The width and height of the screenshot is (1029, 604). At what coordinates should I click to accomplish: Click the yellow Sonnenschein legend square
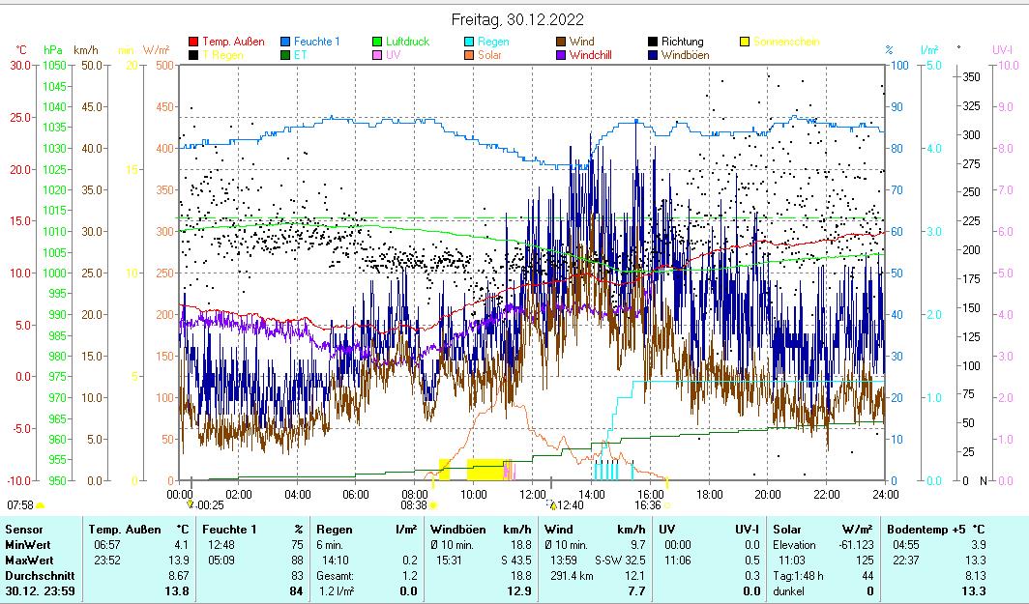745,43
